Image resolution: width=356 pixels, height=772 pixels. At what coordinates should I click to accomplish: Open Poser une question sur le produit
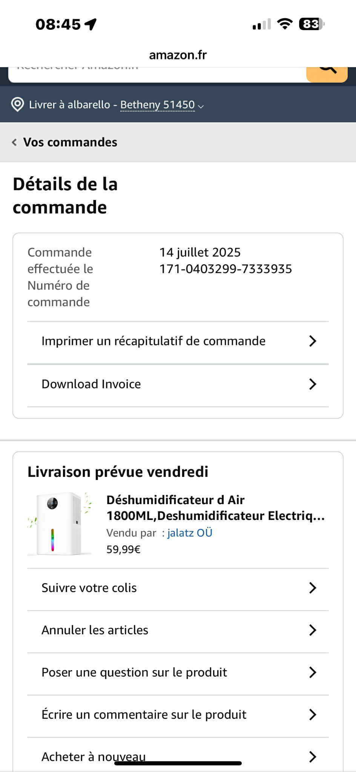click(134, 672)
